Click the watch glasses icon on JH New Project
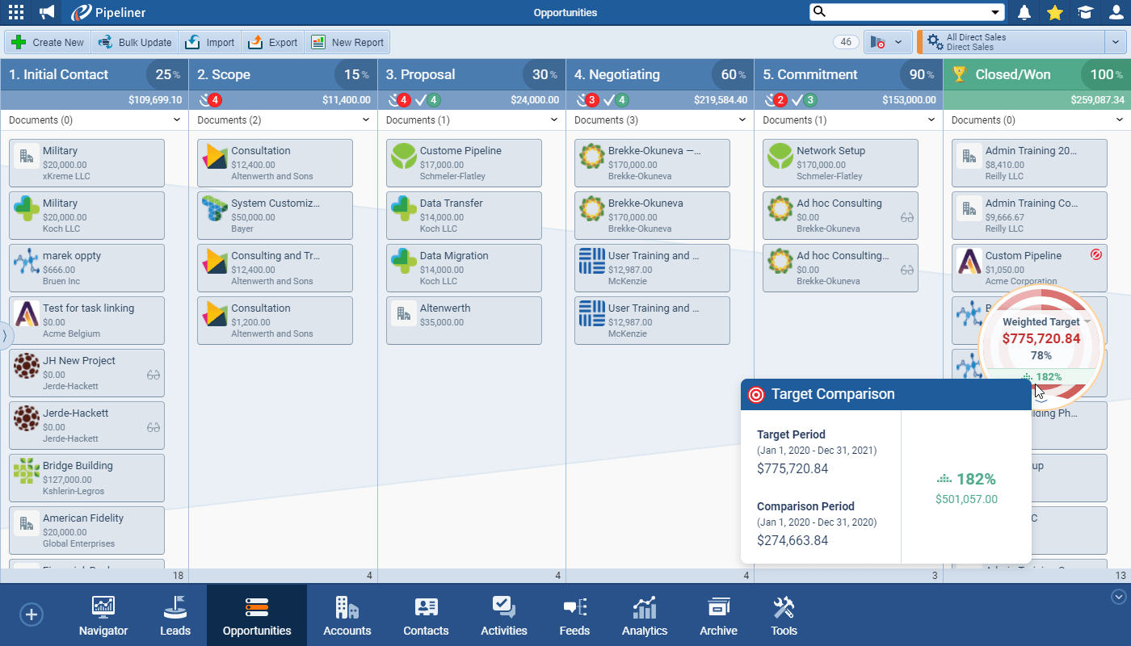 pyautogui.click(x=153, y=375)
